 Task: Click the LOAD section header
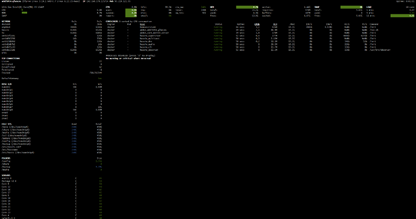[x=369, y=7]
